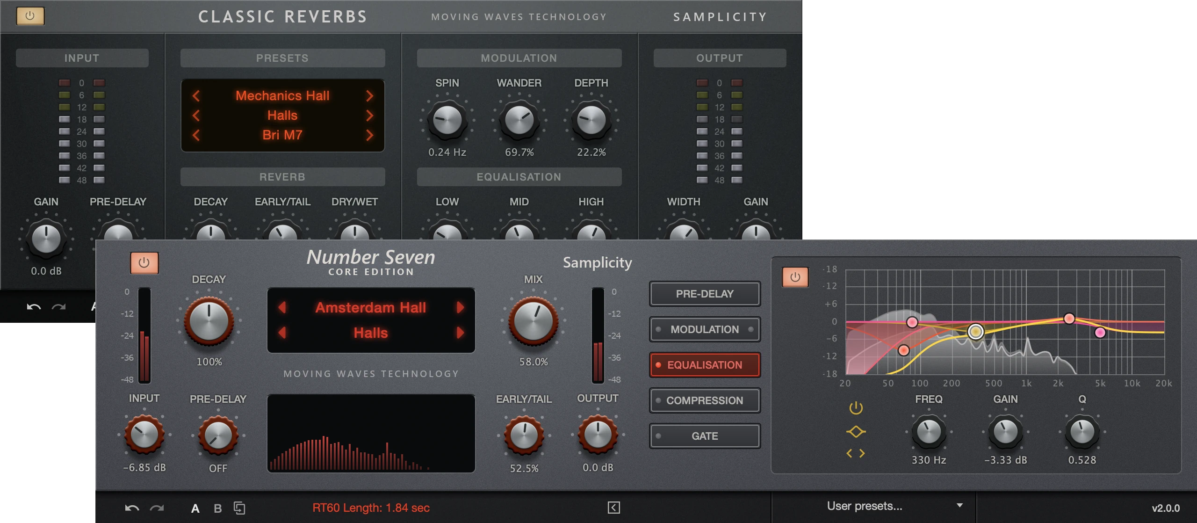
Task: Click the SPIN modulation knob
Action: pos(447,120)
